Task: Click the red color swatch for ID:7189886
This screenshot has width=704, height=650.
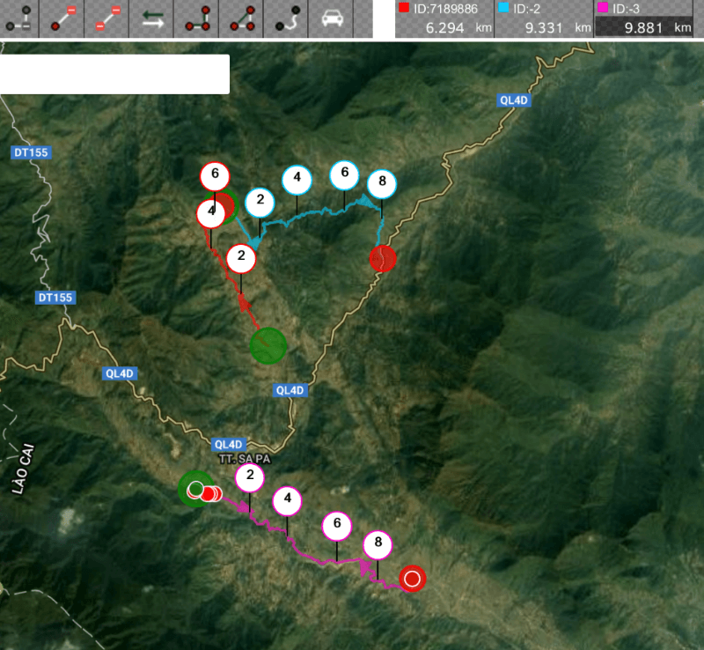Action: pos(404,9)
